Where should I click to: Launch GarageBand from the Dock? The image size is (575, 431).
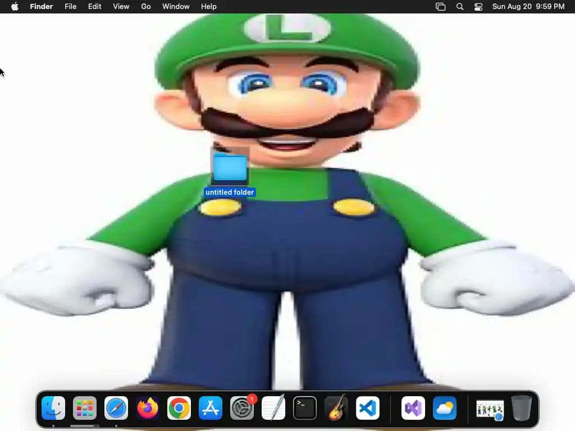coord(336,408)
